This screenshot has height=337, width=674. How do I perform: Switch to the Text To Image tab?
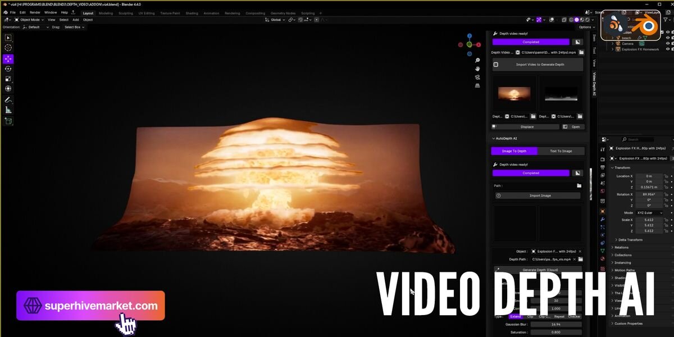pyautogui.click(x=561, y=151)
